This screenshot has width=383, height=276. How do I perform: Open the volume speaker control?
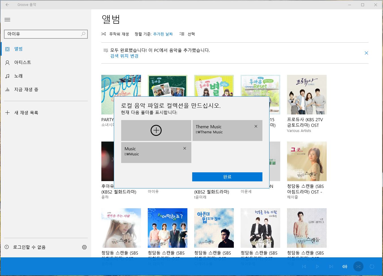[345, 266]
